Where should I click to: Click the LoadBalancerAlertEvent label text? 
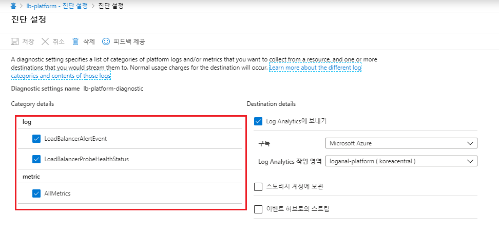(76, 139)
